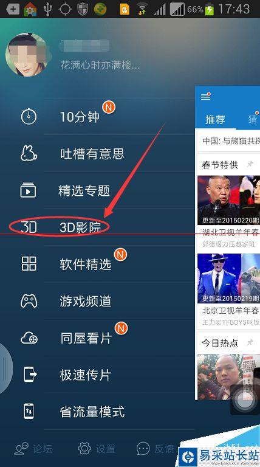Open the 湖北卫视 video thumbnail
The image size is (260, 467).
pyautogui.click(x=228, y=200)
